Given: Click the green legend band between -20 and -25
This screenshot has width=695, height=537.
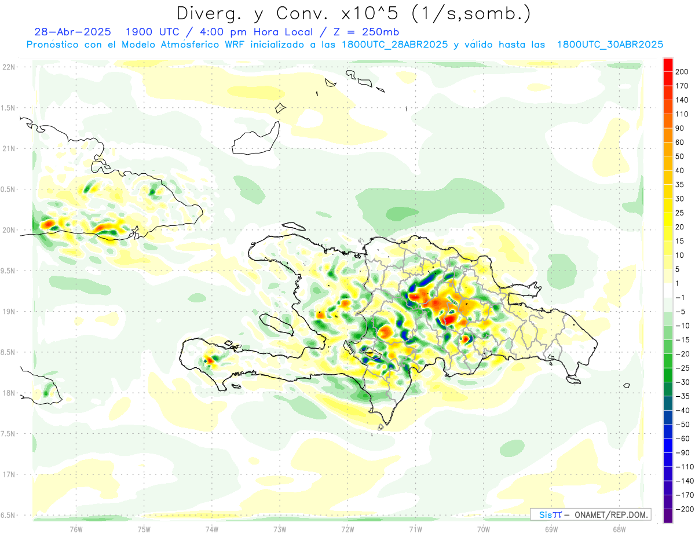Looking at the screenshot, I should [668, 361].
